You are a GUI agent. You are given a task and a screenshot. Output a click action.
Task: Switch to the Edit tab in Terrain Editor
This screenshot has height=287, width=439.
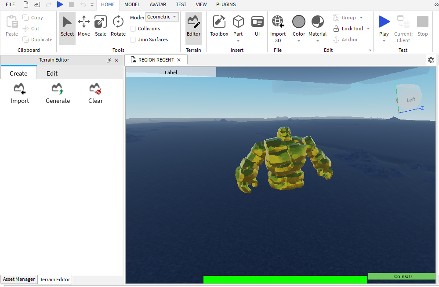click(x=52, y=73)
